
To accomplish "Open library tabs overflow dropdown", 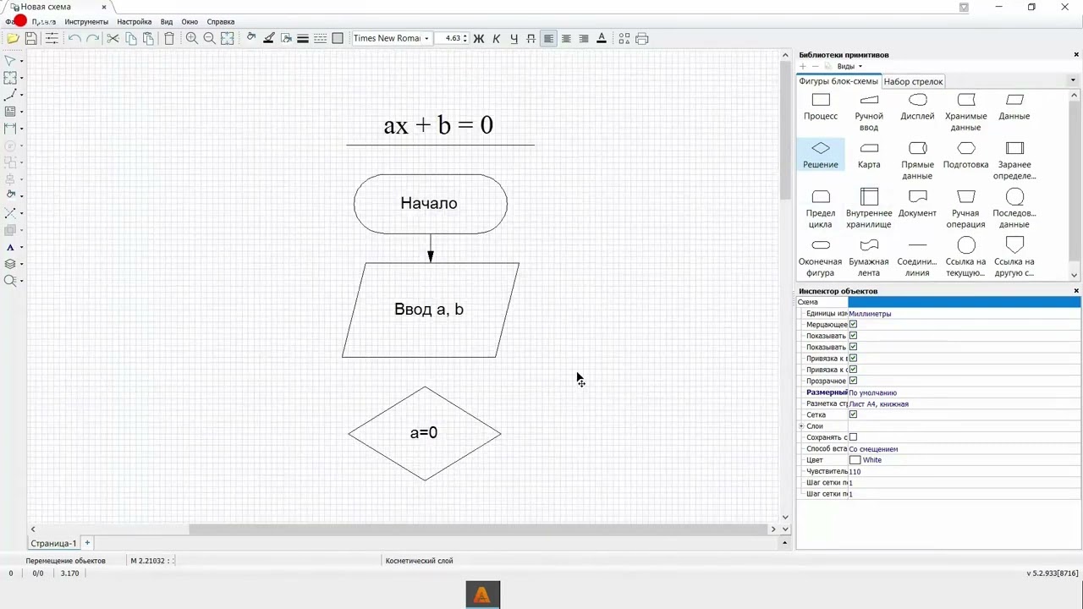I will tap(1073, 80).
